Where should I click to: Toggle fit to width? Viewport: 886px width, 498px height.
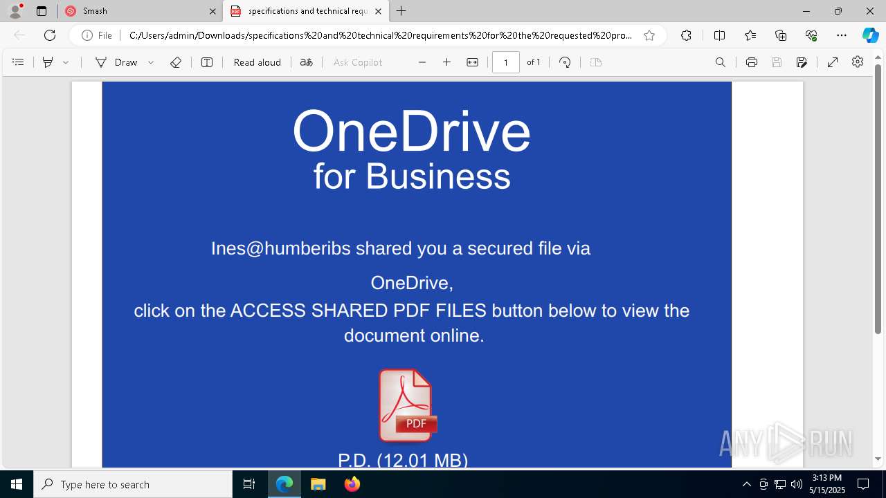472,62
